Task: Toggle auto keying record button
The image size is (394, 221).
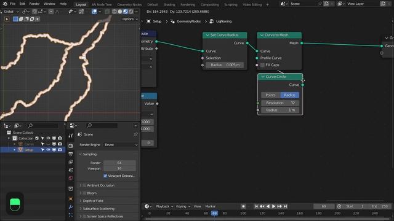Action: [243, 206]
